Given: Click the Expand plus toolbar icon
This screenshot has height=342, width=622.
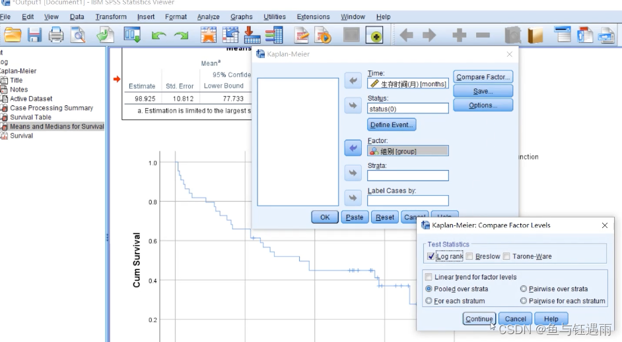Looking at the screenshot, I should [460, 35].
